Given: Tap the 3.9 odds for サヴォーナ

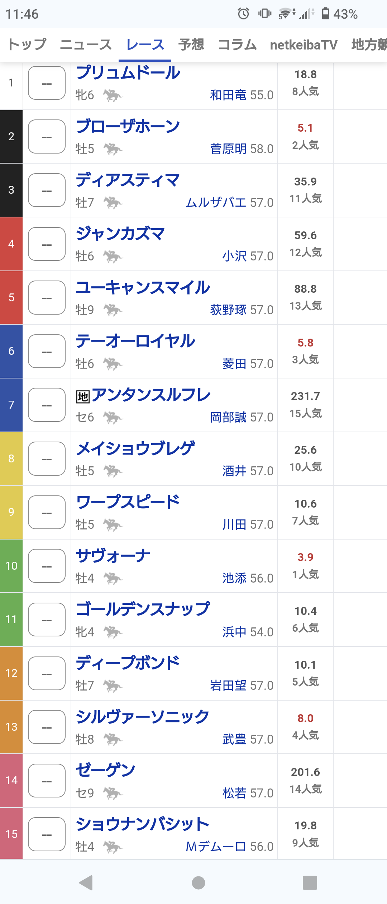Looking at the screenshot, I should pos(305,557).
